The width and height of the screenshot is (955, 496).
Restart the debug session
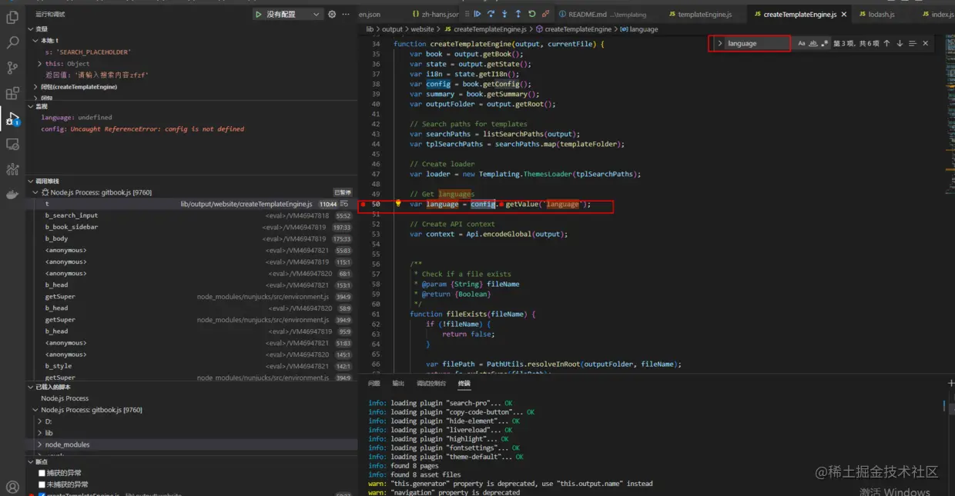[x=532, y=14]
